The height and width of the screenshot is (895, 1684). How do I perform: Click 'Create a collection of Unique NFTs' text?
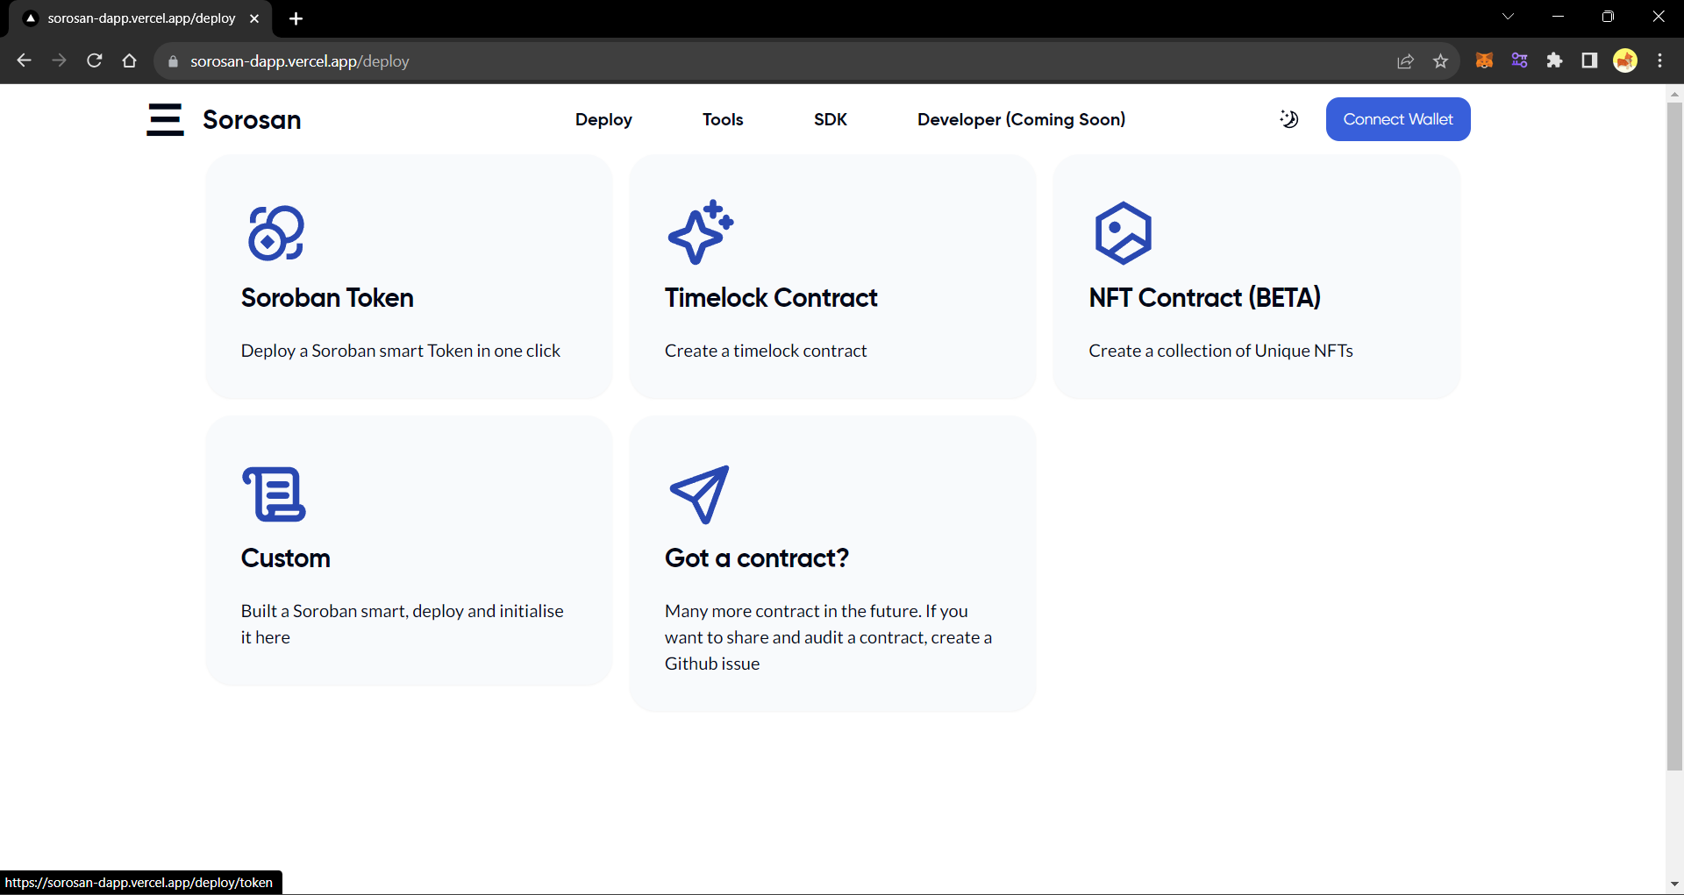click(x=1221, y=351)
